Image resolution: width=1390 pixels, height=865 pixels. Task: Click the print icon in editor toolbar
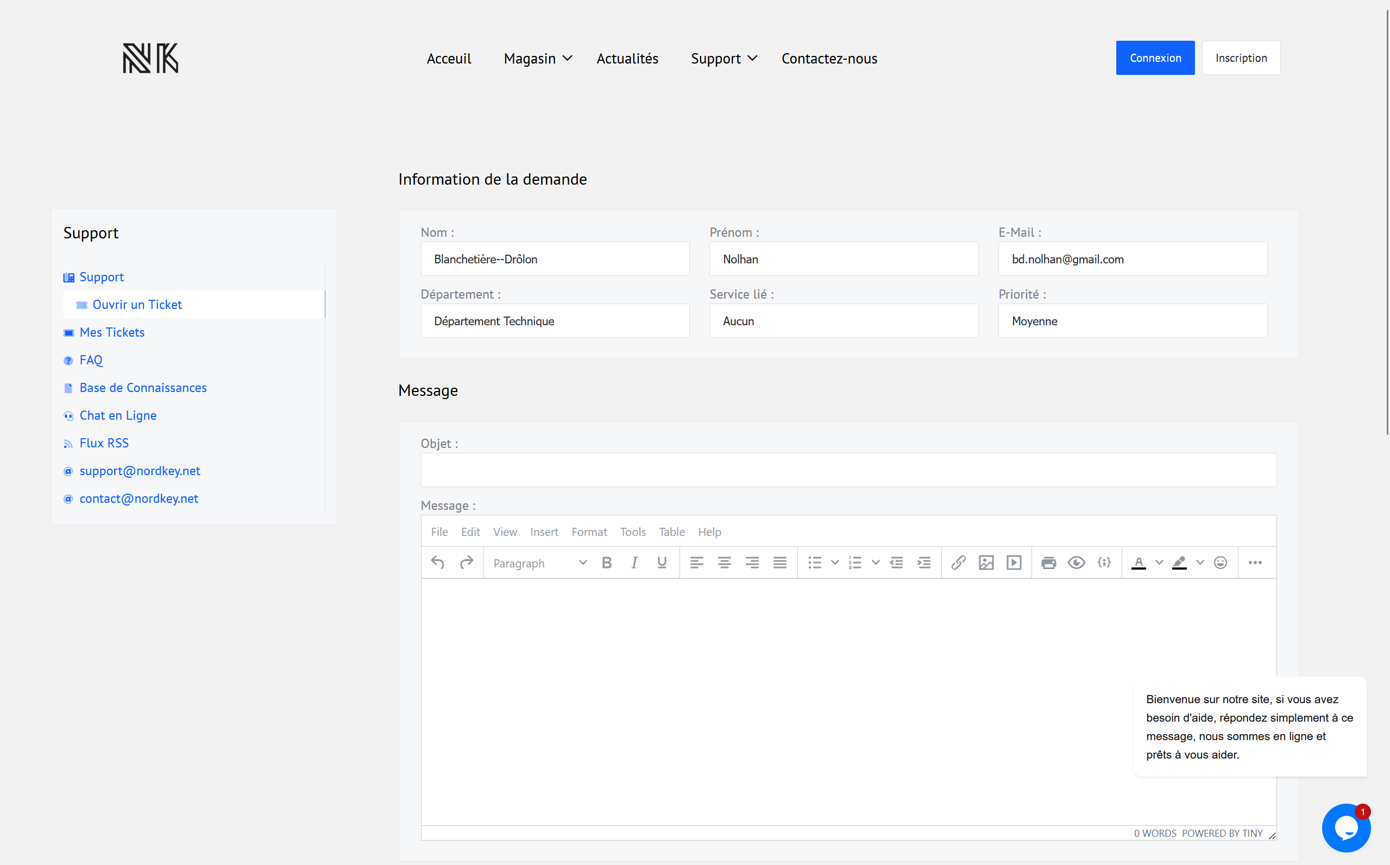(x=1048, y=563)
